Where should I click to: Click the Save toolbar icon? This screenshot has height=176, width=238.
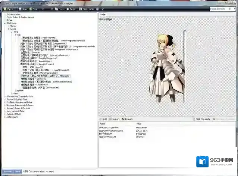[x=23, y=9]
